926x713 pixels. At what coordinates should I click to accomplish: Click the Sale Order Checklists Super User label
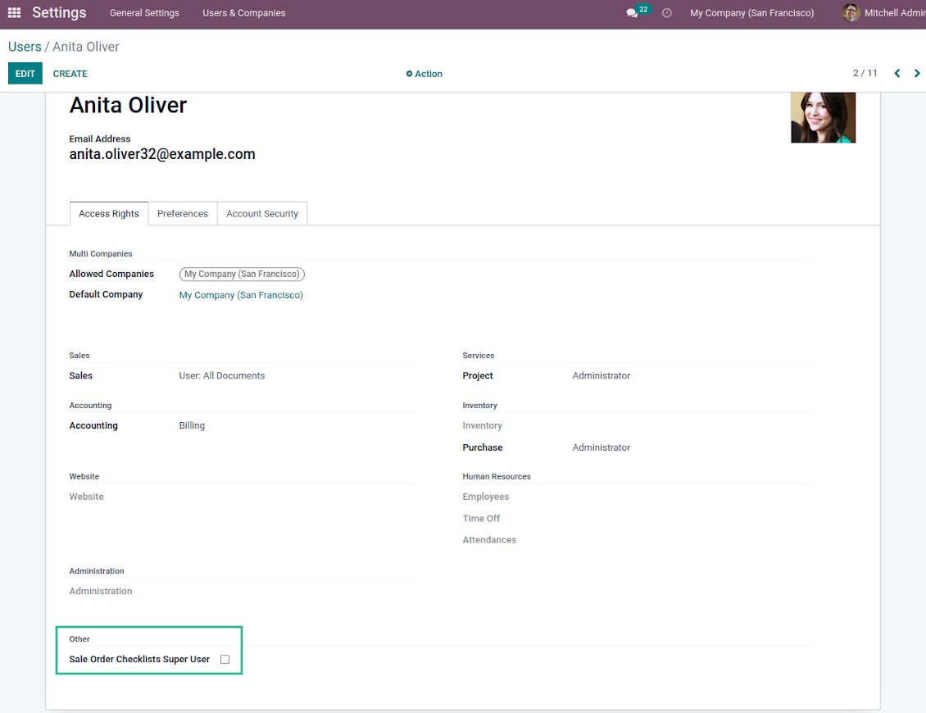139,659
